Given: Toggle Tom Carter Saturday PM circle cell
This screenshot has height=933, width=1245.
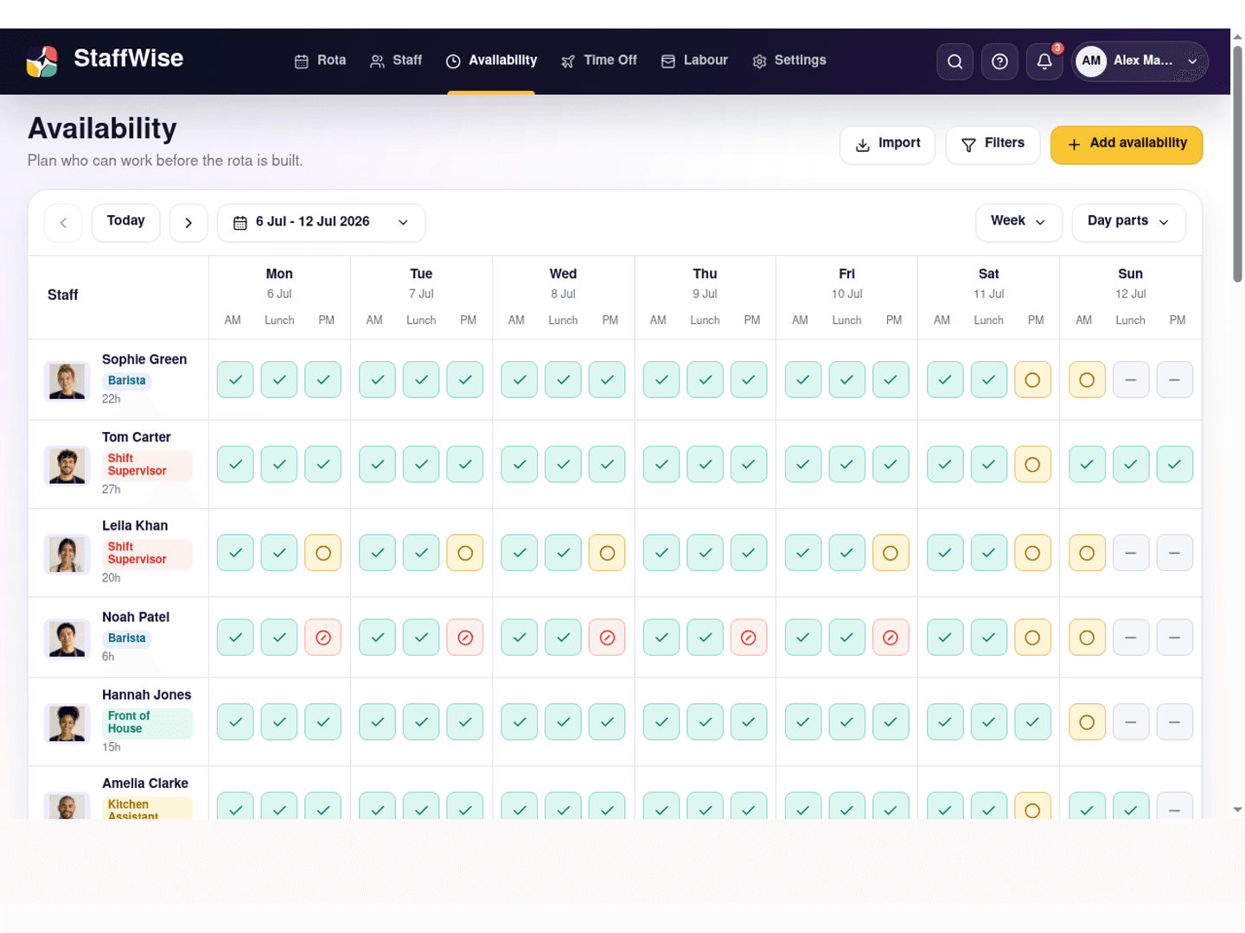Looking at the screenshot, I should click(1032, 464).
